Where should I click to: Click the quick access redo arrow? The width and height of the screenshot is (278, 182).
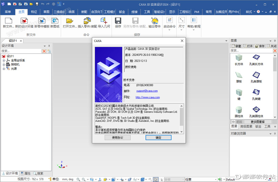48,4
